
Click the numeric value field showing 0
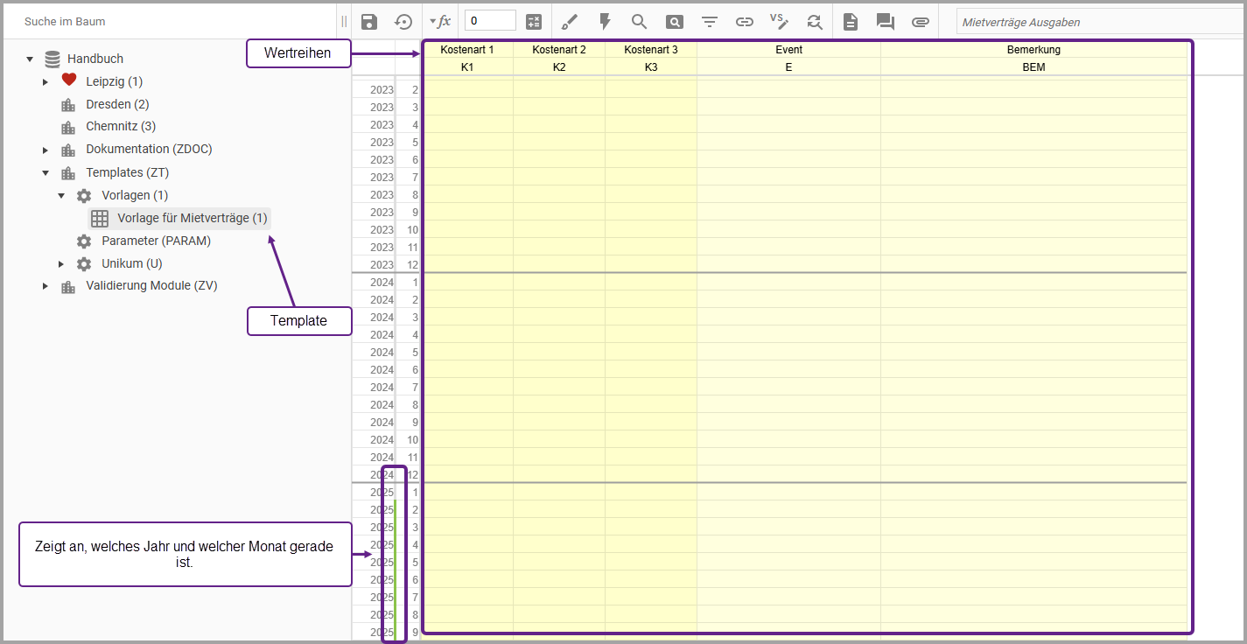click(490, 22)
